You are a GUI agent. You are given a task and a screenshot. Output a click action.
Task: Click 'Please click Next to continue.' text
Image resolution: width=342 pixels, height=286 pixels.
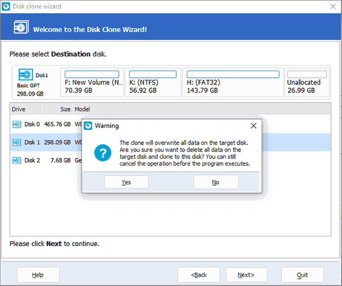click(54, 244)
